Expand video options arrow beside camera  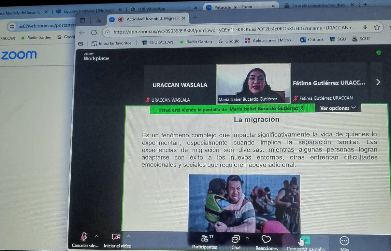tap(128, 236)
